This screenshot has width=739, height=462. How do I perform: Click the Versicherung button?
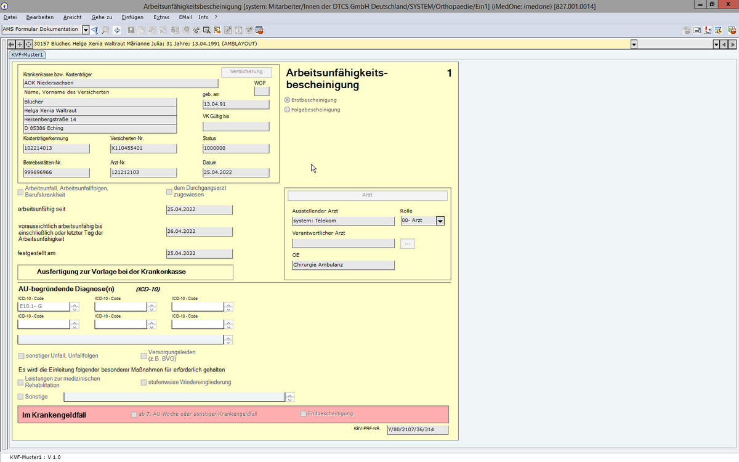246,72
